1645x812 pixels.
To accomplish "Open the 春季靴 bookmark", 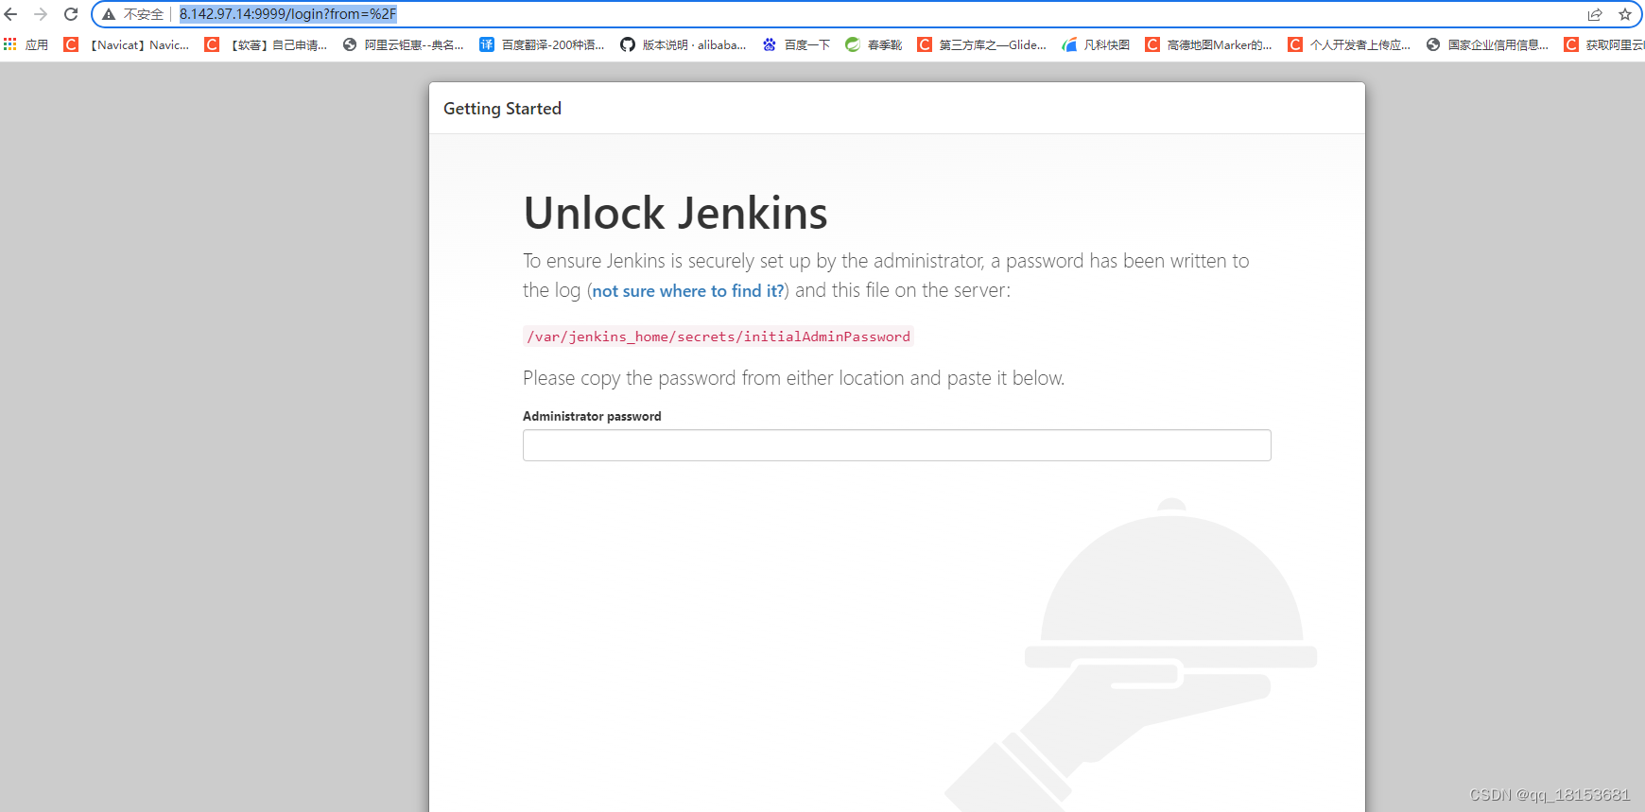I will (x=874, y=44).
